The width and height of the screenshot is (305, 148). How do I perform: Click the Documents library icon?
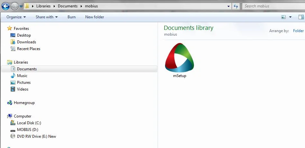tap(13, 69)
